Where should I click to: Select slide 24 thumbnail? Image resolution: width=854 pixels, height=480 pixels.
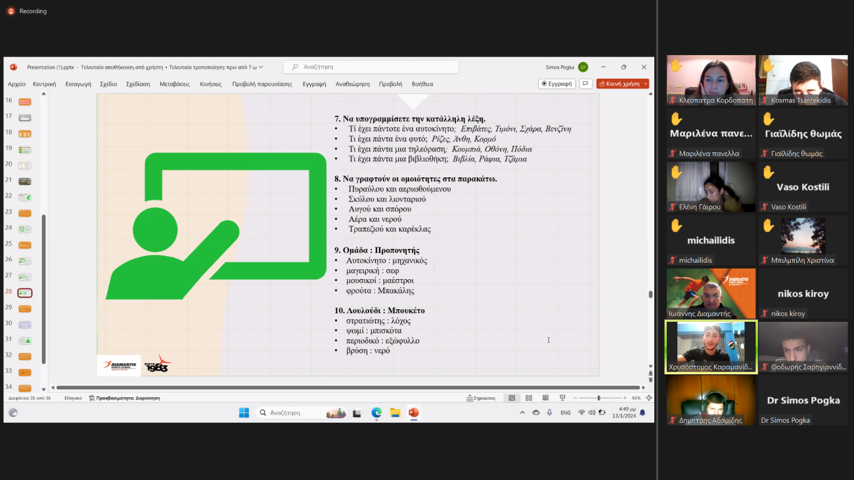tap(25, 229)
